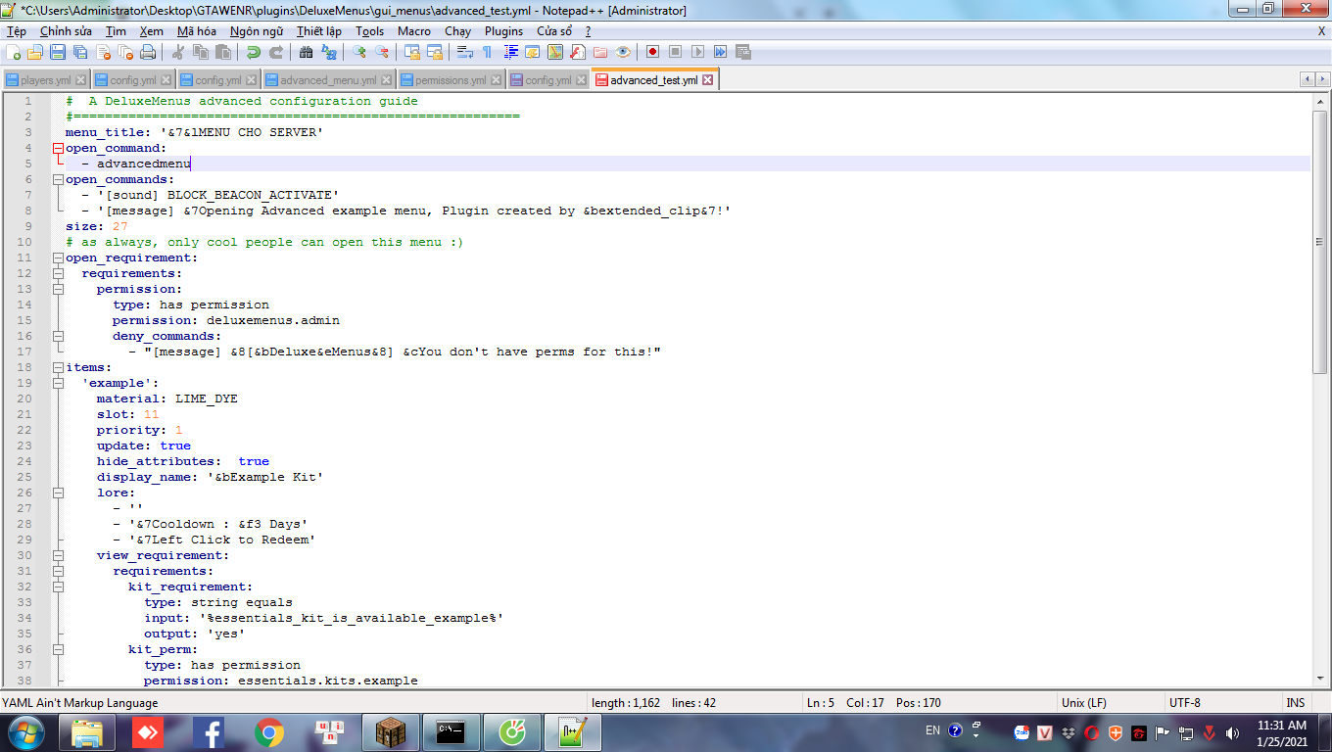Click the scrollbar down arrow
The height and width of the screenshot is (752, 1332).
tap(1320, 678)
